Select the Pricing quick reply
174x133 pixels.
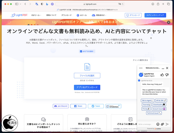click(x=146, y=109)
